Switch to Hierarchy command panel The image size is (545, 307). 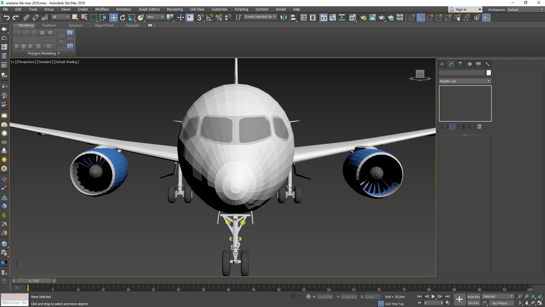click(x=460, y=64)
